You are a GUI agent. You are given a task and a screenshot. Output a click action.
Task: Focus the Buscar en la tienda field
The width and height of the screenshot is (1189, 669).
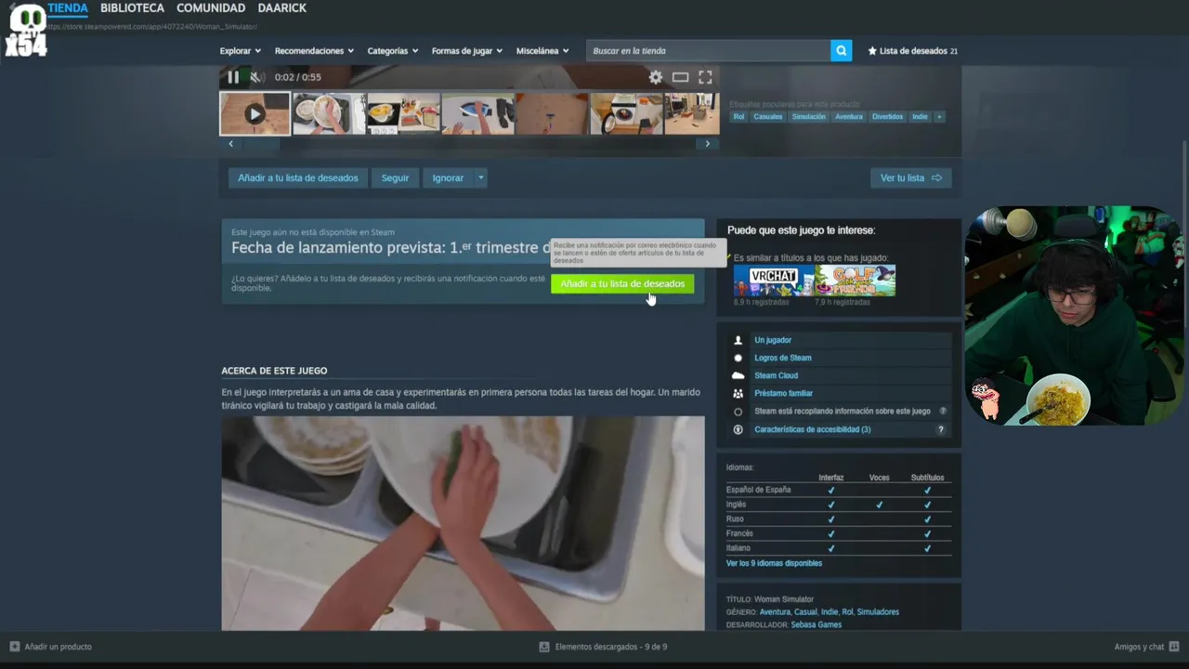(x=708, y=51)
